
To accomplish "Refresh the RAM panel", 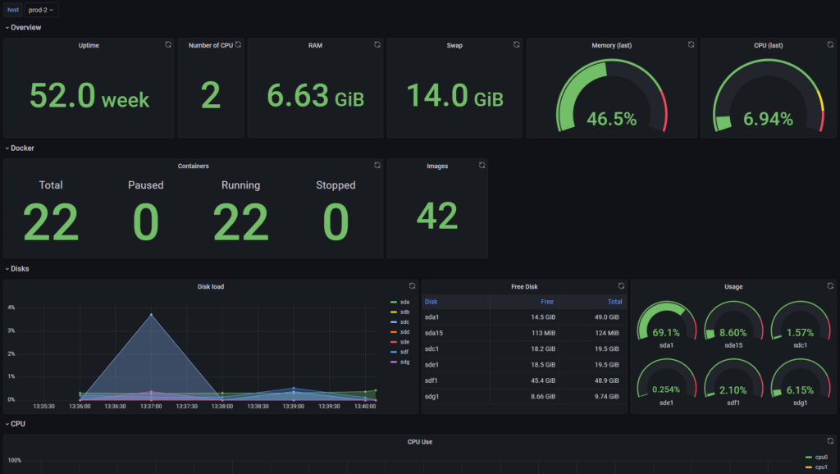I will click(x=376, y=45).
